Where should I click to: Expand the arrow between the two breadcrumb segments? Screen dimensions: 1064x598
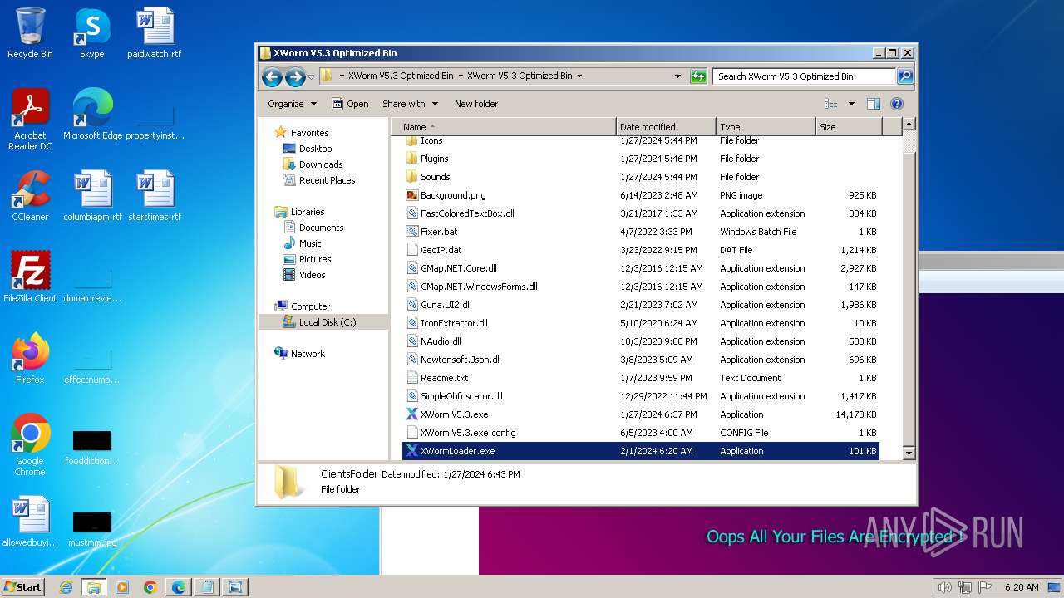pyautogui.click(x=461, y=76)
